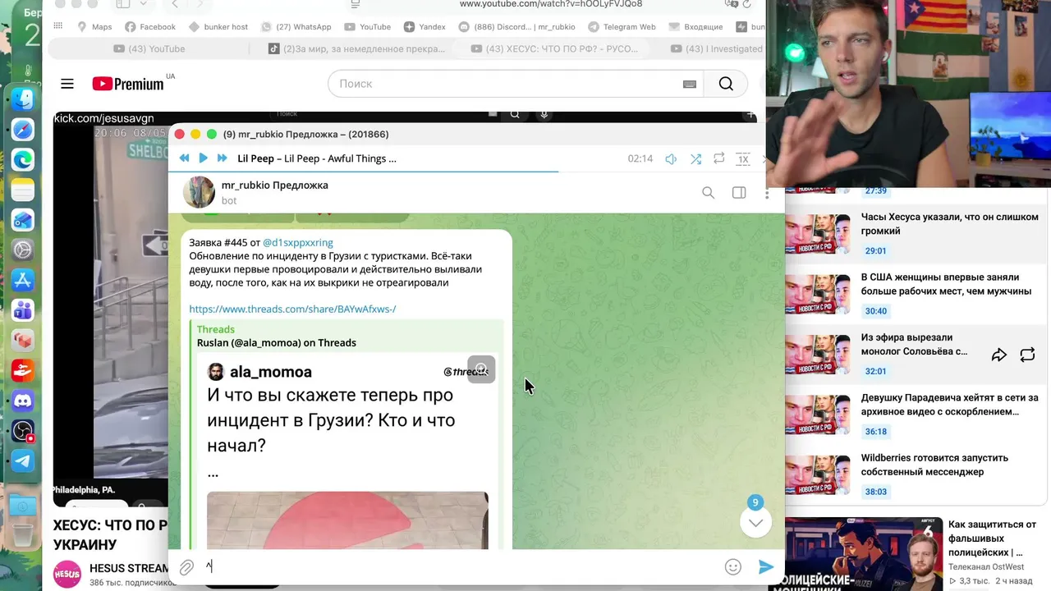Toggle the Safari sidebar
The height and width of the screenshot is (591, 1051).
pos(123,4)
